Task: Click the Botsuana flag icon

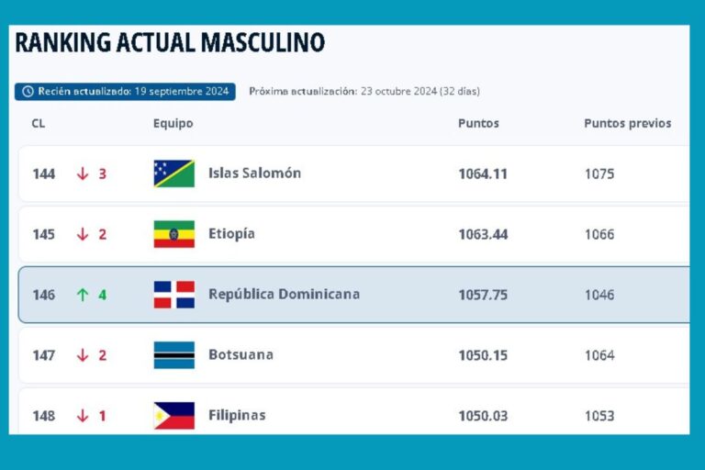Action: [173, 355]
